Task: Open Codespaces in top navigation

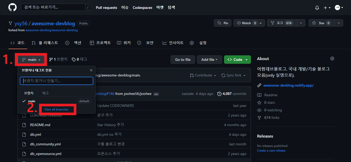Action: [x=142, y=8]
